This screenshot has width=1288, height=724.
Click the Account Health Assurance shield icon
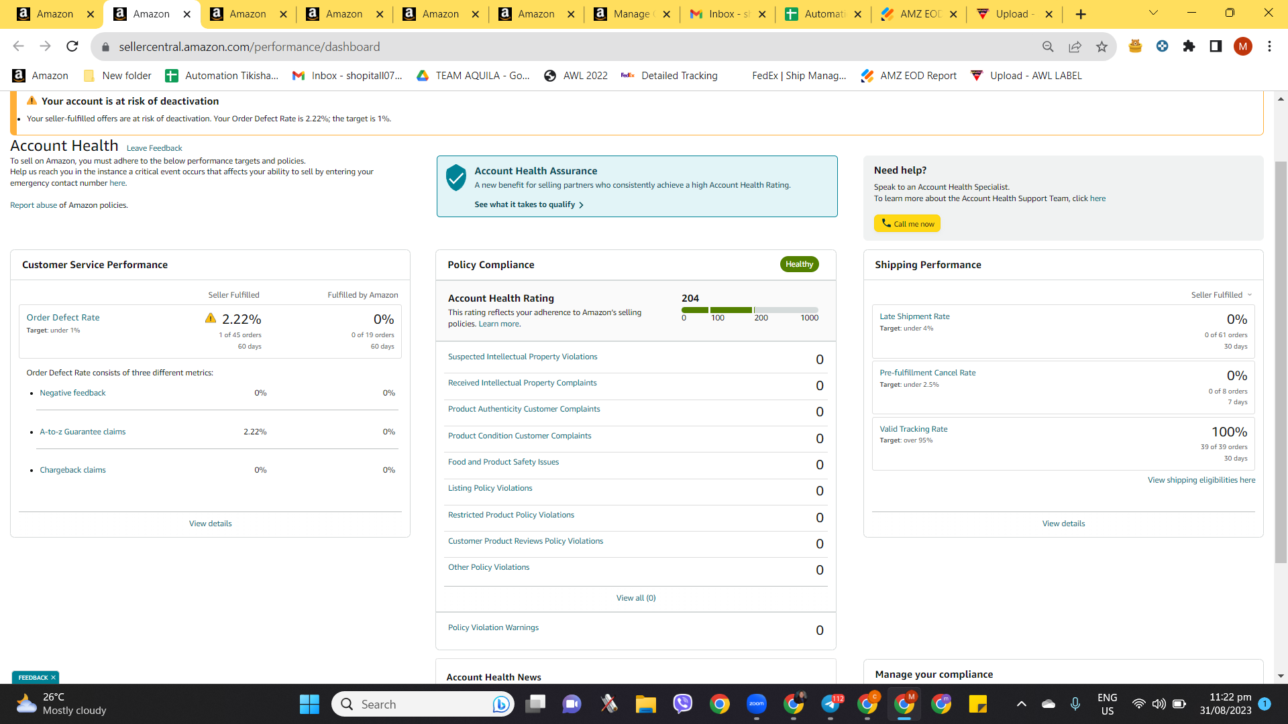(456, 178)
